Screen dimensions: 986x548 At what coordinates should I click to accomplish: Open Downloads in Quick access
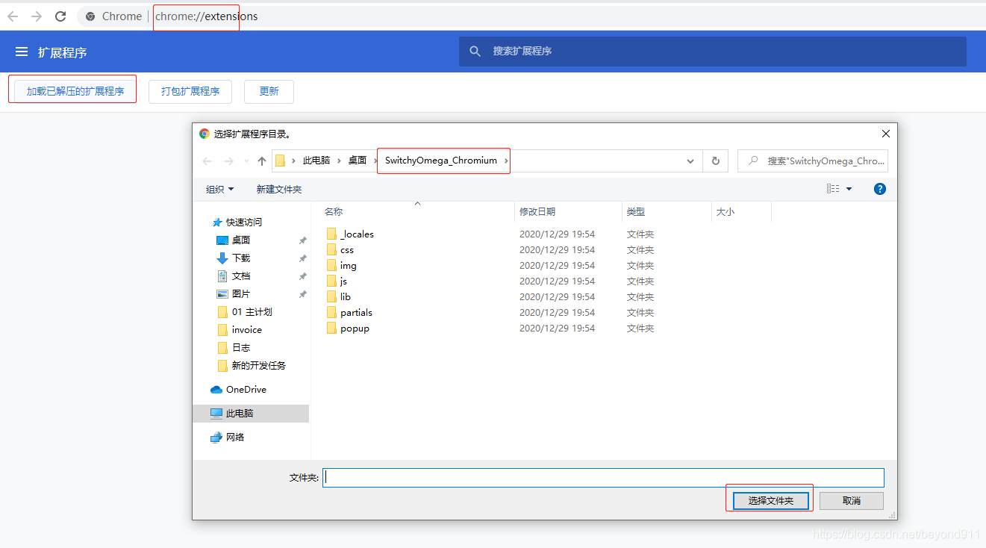[234, 258]
